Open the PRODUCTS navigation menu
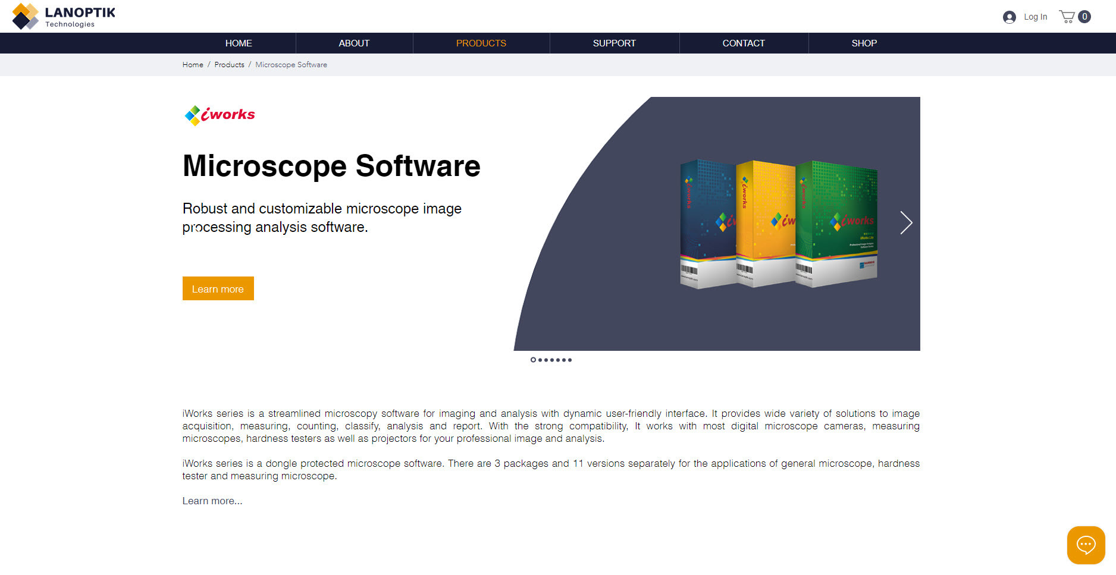The height and width of the screenshot is (575, 1116). (481, 43)
